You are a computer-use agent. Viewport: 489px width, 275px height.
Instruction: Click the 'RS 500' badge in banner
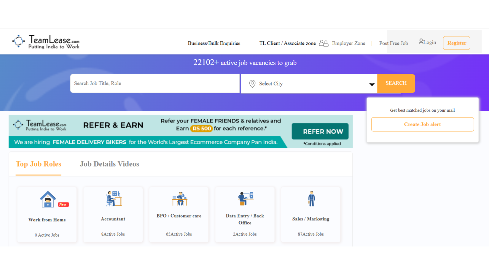pos(201,129)
